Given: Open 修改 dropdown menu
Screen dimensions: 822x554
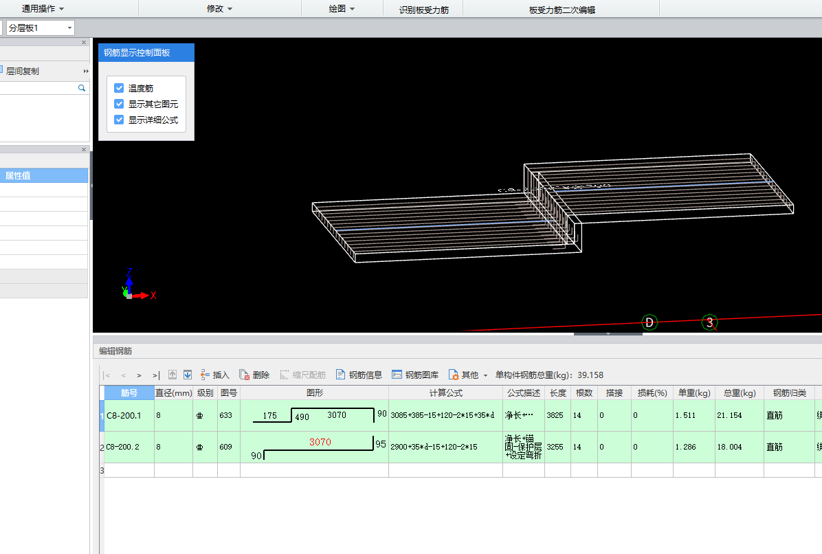Looking at the screenshot, I should [219, 9].
